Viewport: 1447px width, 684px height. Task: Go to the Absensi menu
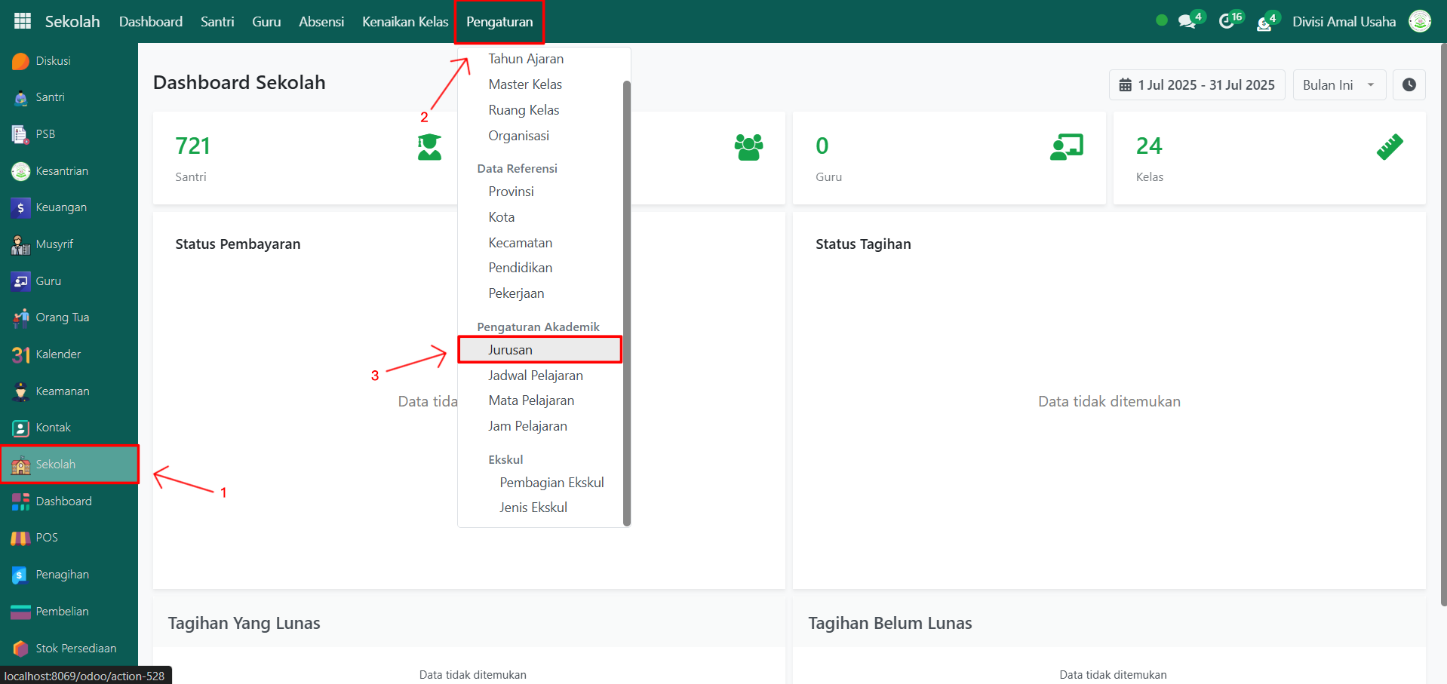pyautogui.click(x=321, y=21)
